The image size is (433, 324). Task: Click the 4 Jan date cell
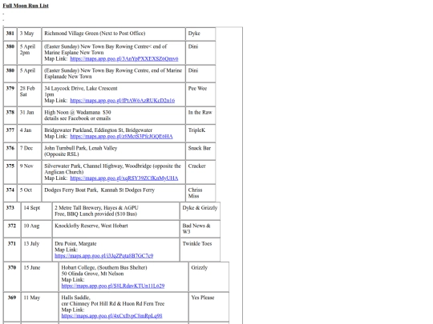30,134
